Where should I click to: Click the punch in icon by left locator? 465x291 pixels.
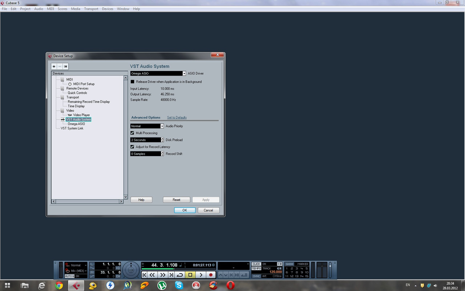pyautogui.click(x=92, y=268)
